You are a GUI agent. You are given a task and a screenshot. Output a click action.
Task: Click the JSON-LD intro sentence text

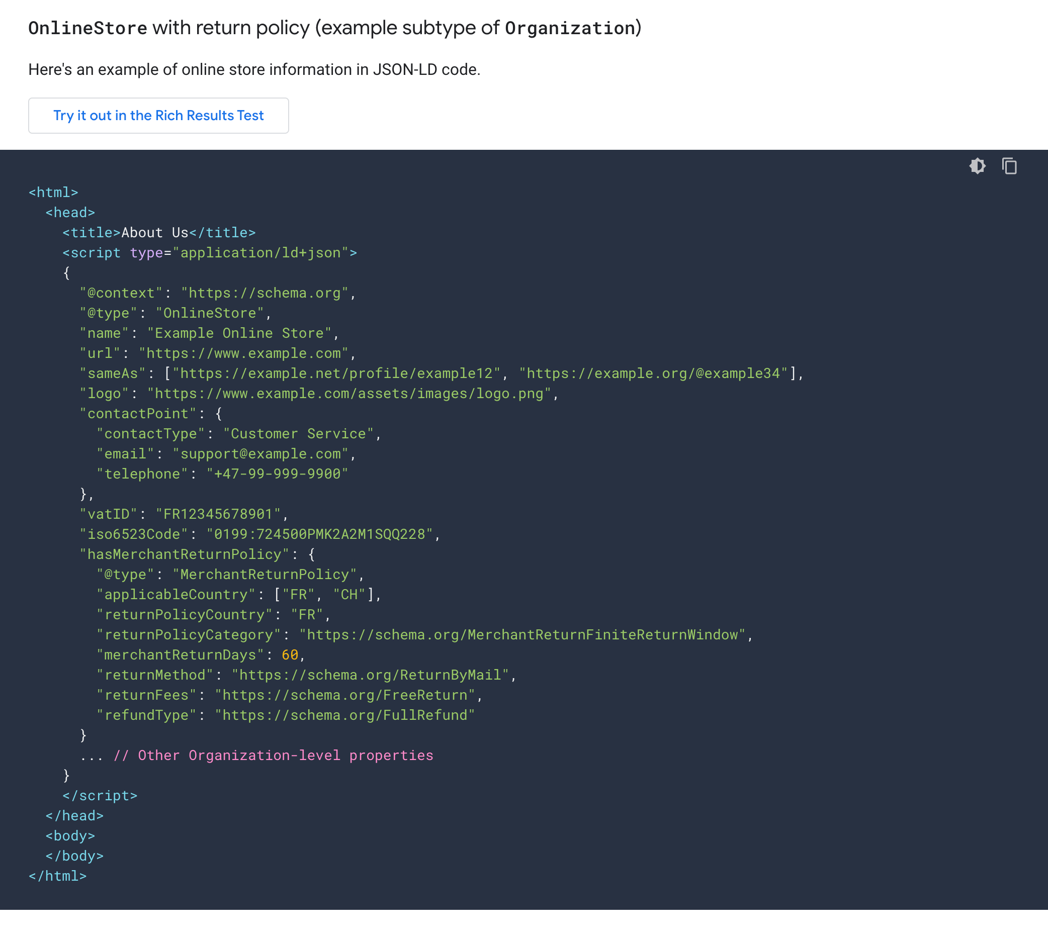[x=254, y=69]
